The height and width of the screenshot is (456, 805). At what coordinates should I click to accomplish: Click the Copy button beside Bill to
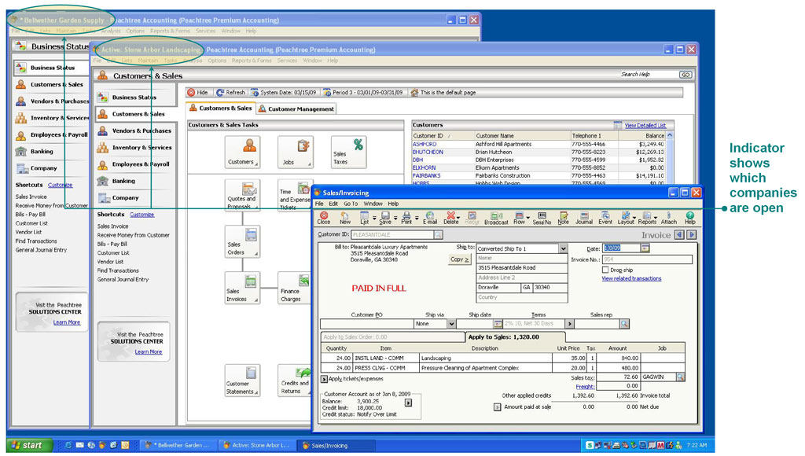[460, 259]
